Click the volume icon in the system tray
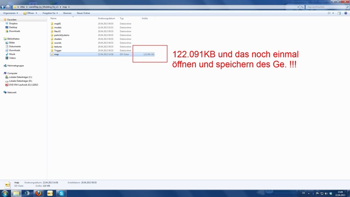The image size is (350, 197). [x=326, y=193]
